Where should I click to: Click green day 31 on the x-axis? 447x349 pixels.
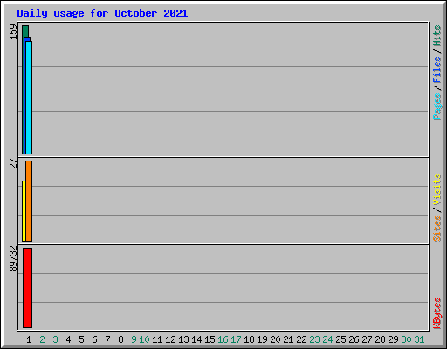click(x=419, y=339)
